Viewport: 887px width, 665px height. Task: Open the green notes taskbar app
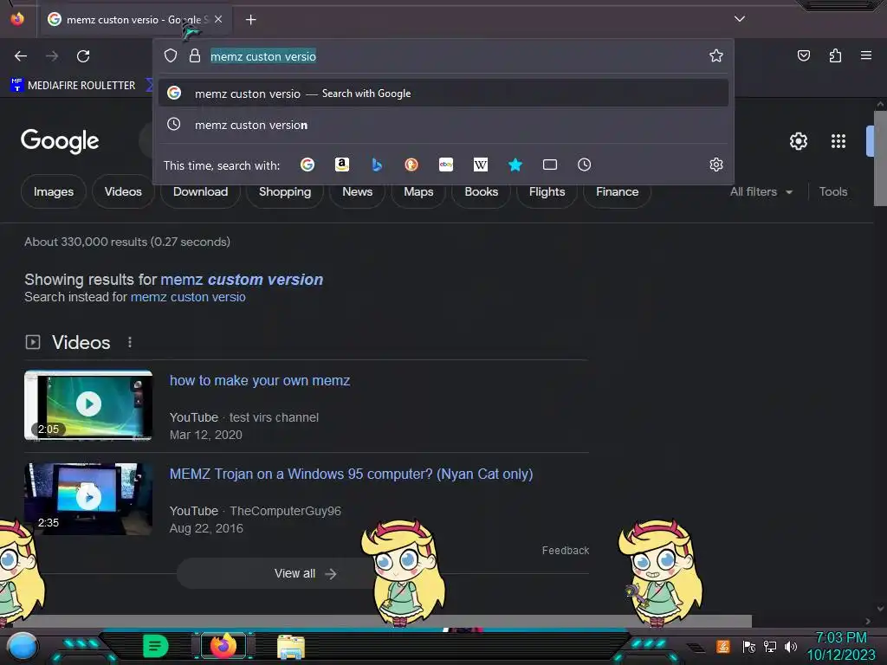coord(156,646)
